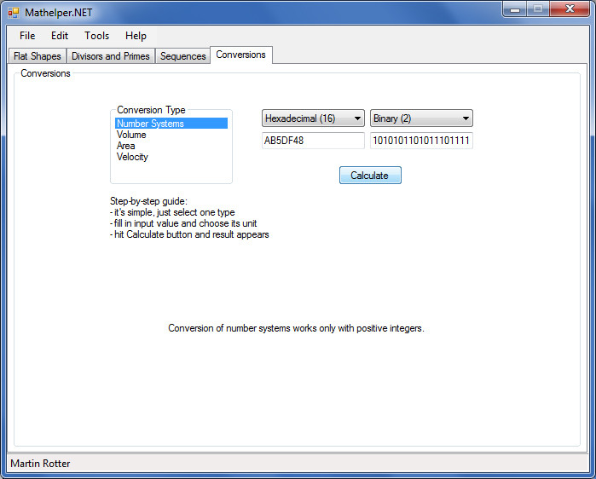The width and height of the screenshot is (596, 479).
Task: Click the Mathelper.NET app icon in title bar
Action: (x=14, y=13)
